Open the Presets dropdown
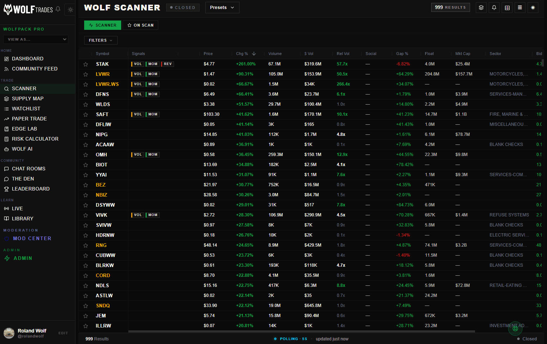Viewport: 547px width, 344px height. coord(222,8)
